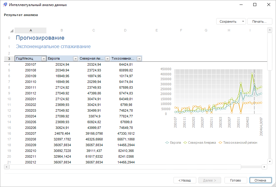The width and height of the screenshot is (276, 187).
Task: Finish the wizard with Готово
Action: tap(235, 180)
